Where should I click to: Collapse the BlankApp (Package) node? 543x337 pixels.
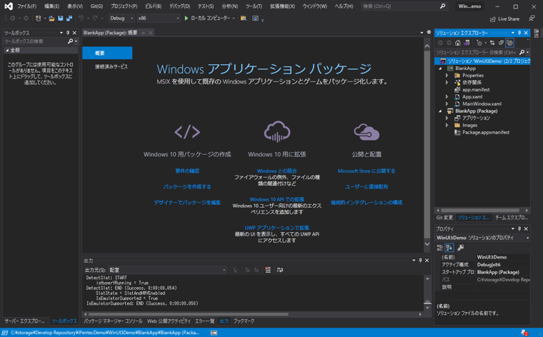coord(441,111)
